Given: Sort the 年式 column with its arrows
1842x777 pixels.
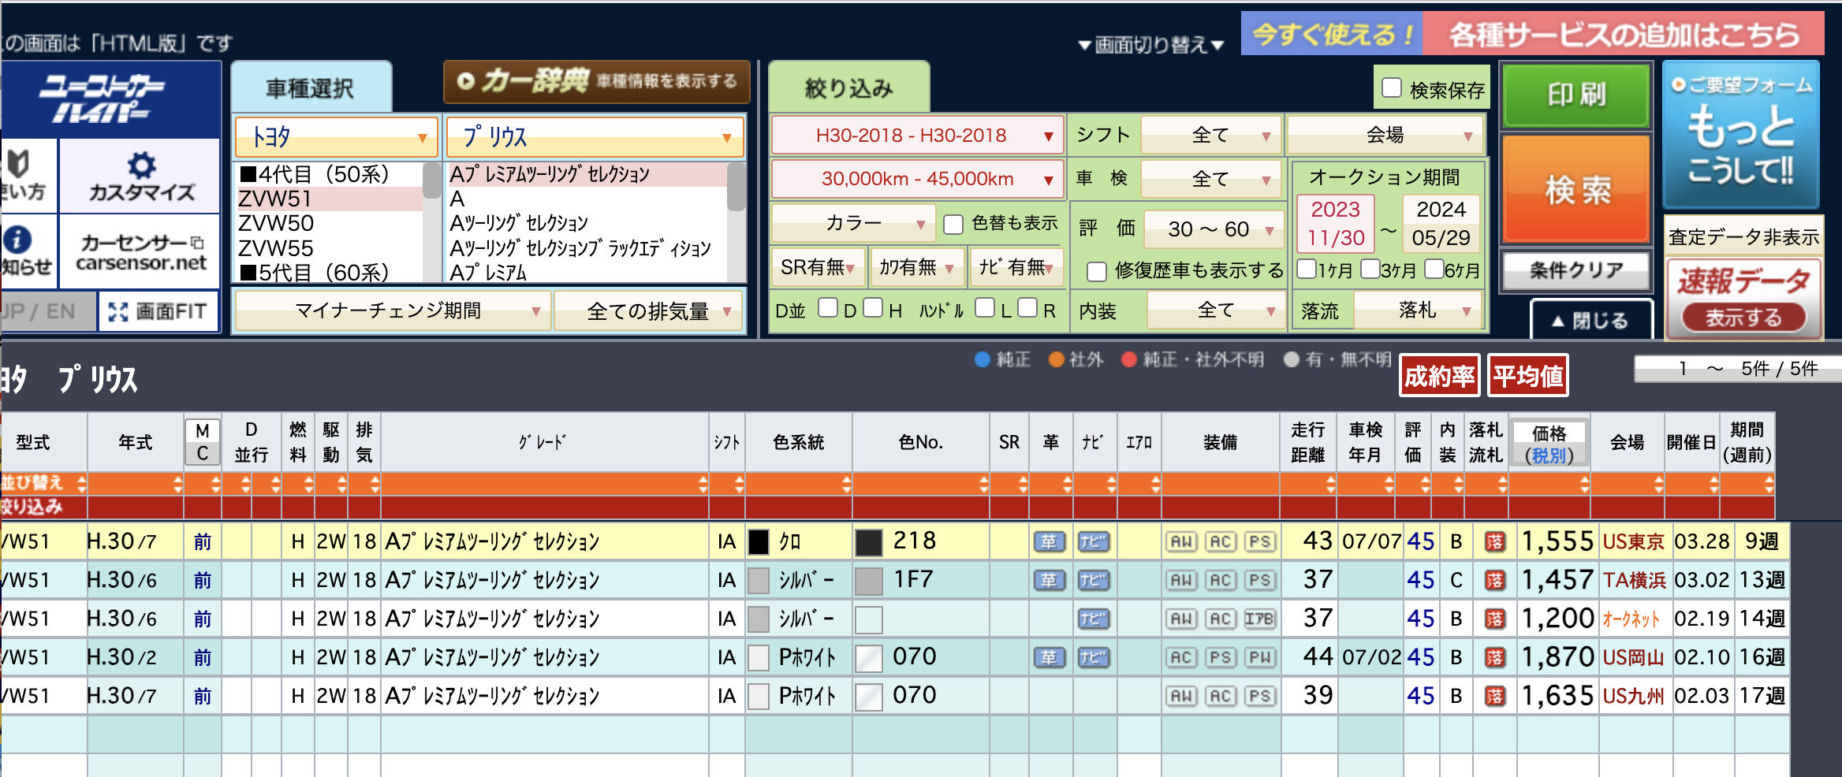Looking at the screenshot, I should click(177, 484).
